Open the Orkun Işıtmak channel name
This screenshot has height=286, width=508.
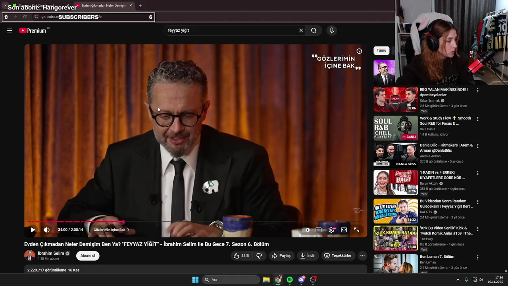430,101
